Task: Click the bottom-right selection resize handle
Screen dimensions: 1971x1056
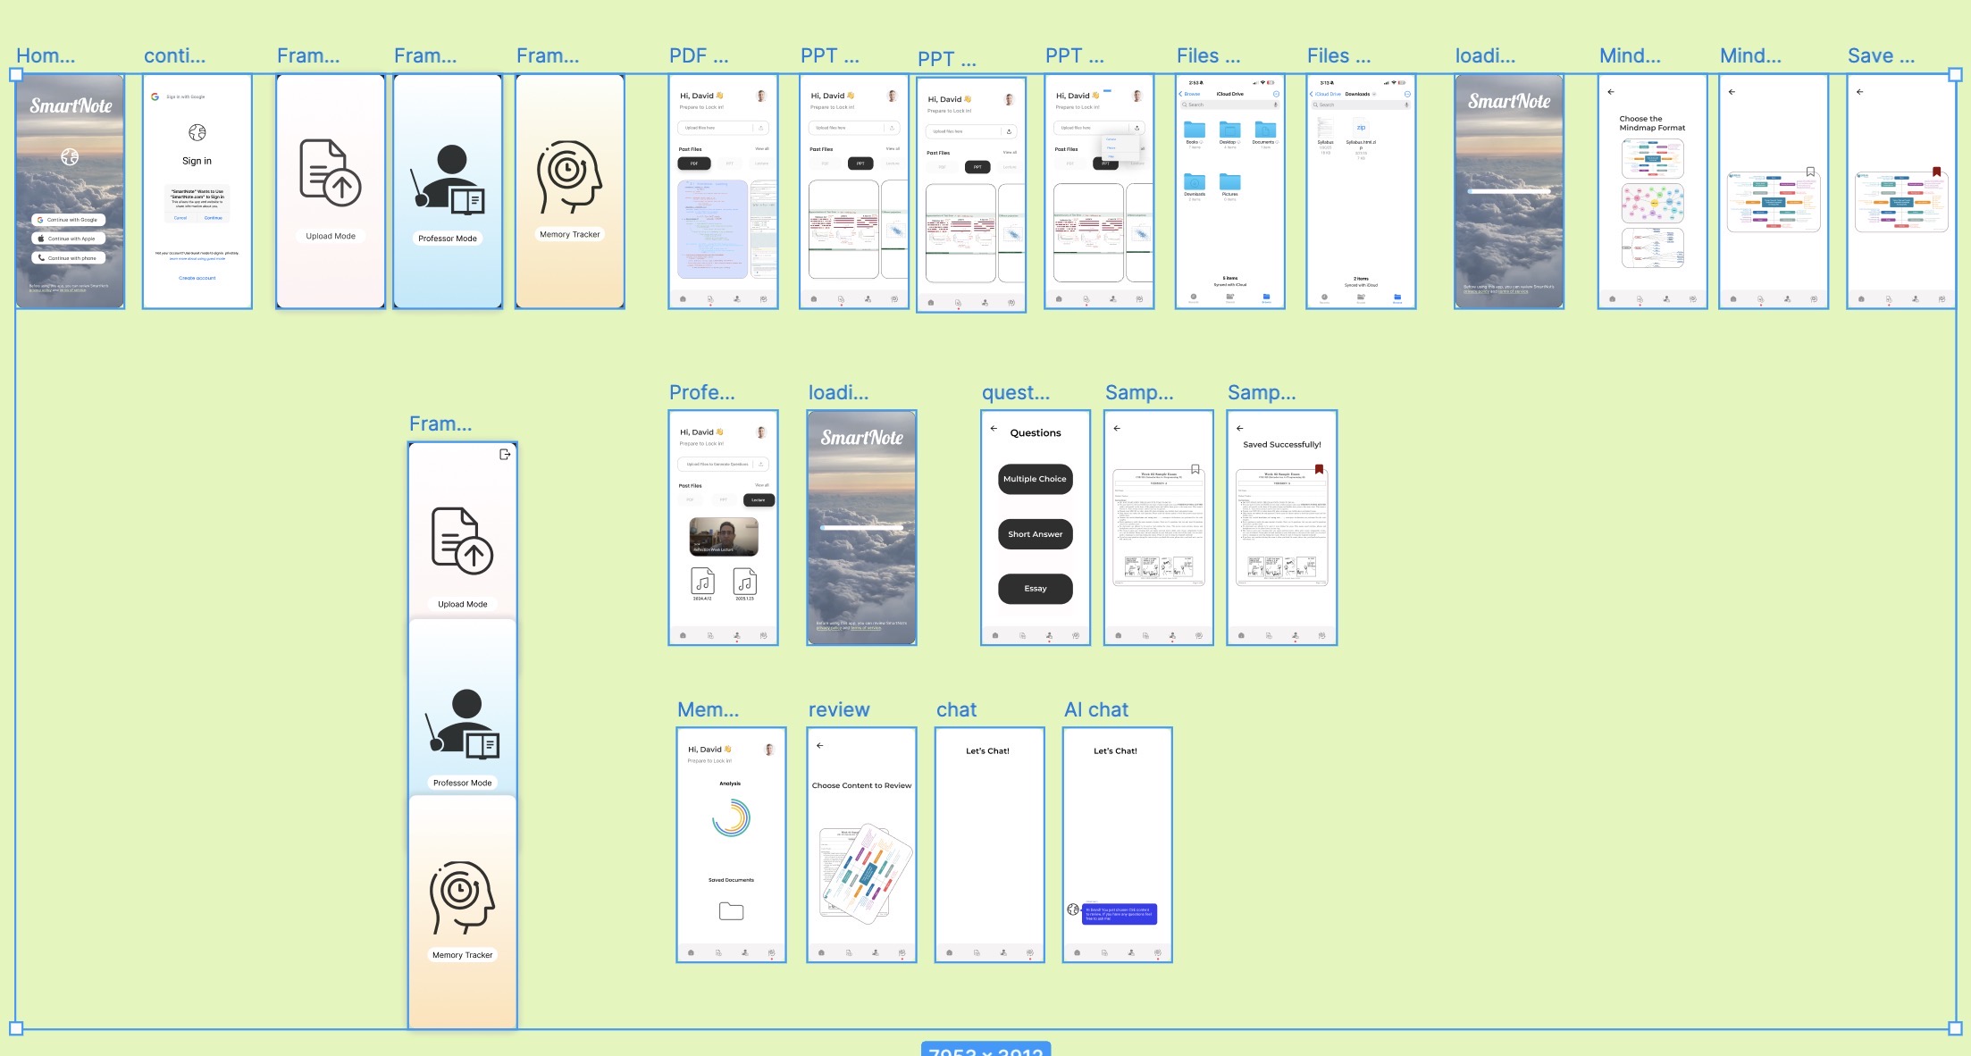Action: 1955,1028
